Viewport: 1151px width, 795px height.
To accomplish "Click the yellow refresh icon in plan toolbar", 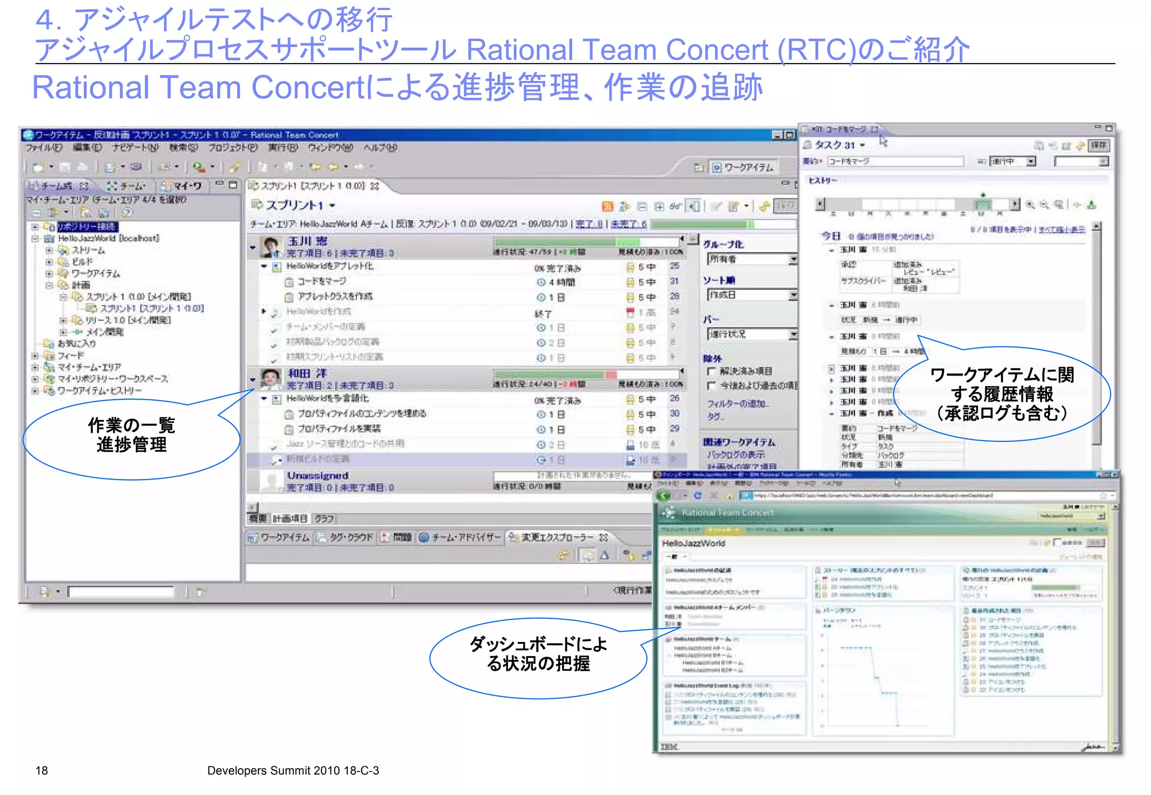I will [764, 206].
